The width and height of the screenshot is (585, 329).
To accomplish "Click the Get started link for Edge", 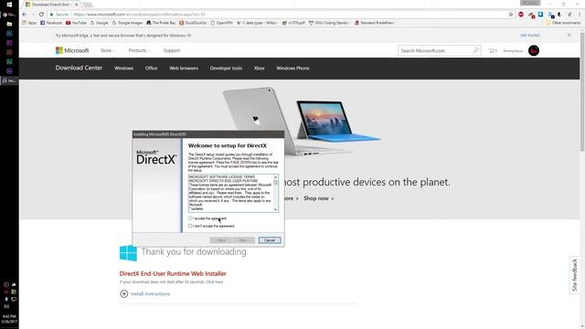I will 530,35.
